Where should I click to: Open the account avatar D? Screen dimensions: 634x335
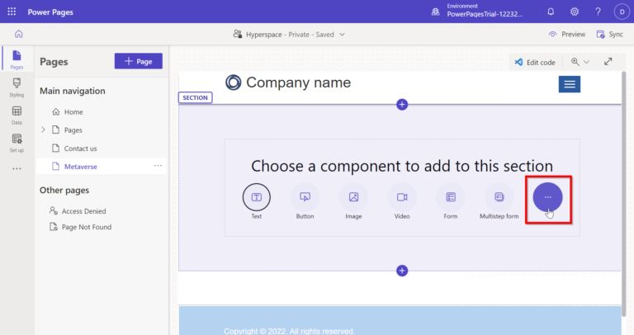click(622, 12)
